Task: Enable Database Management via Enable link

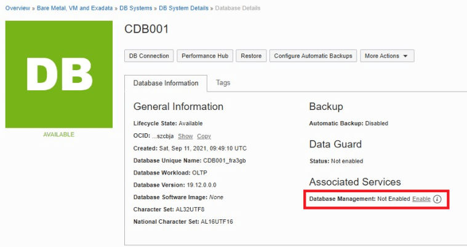Action: 421,199
